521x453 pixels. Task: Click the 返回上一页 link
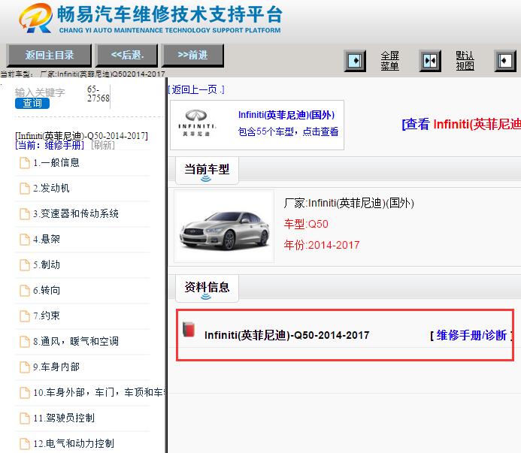coord(196,89)
